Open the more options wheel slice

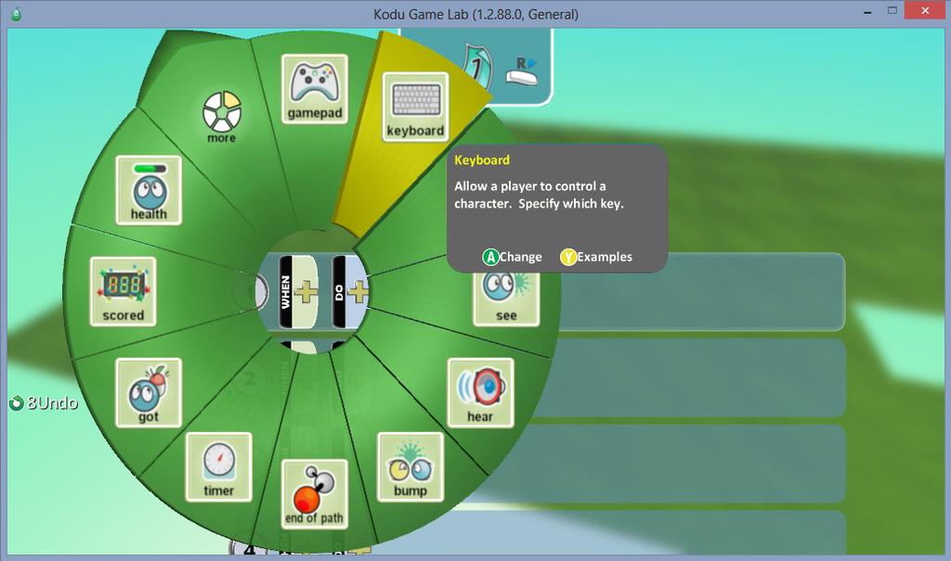221,118
